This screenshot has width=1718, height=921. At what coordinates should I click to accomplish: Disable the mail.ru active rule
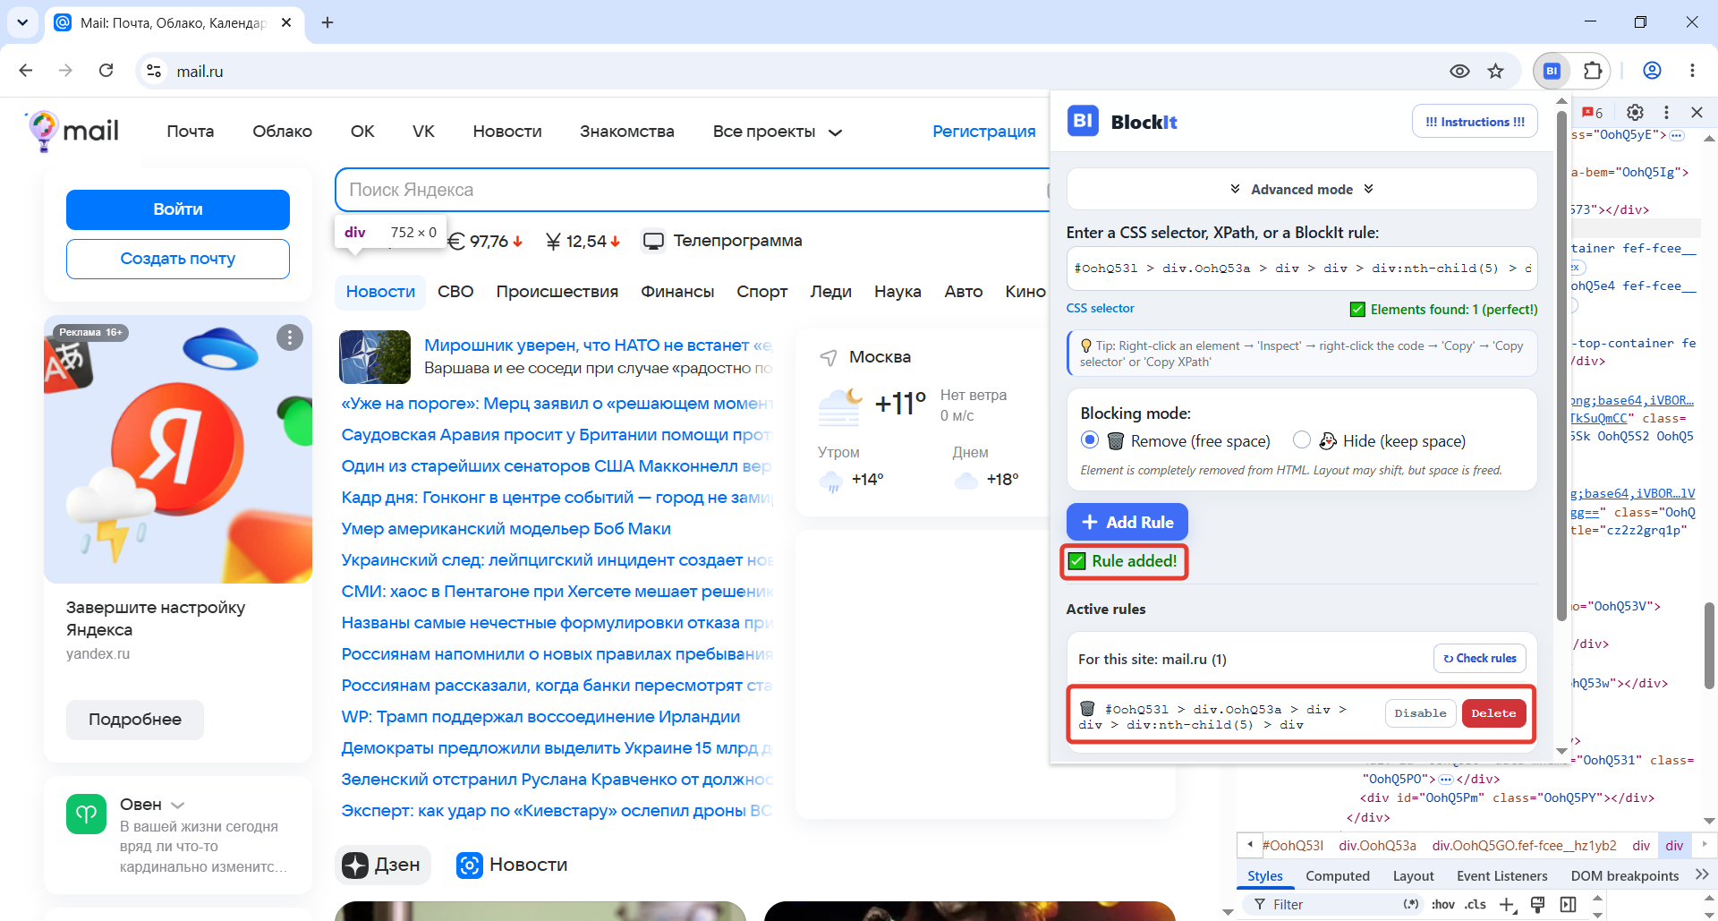[1420, 713]
